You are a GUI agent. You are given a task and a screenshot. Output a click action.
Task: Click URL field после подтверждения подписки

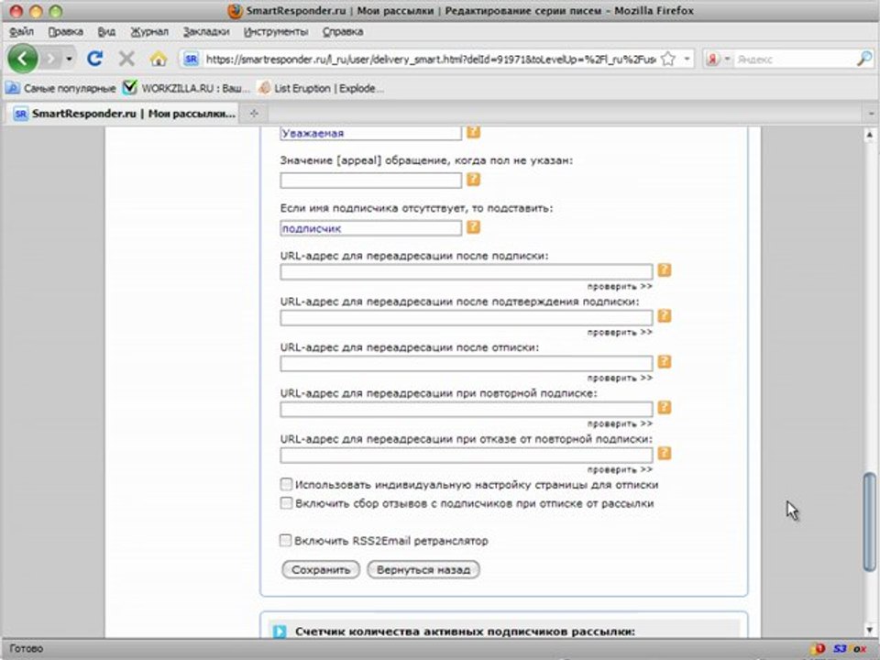pyautogui.click(x=467, y=318)
